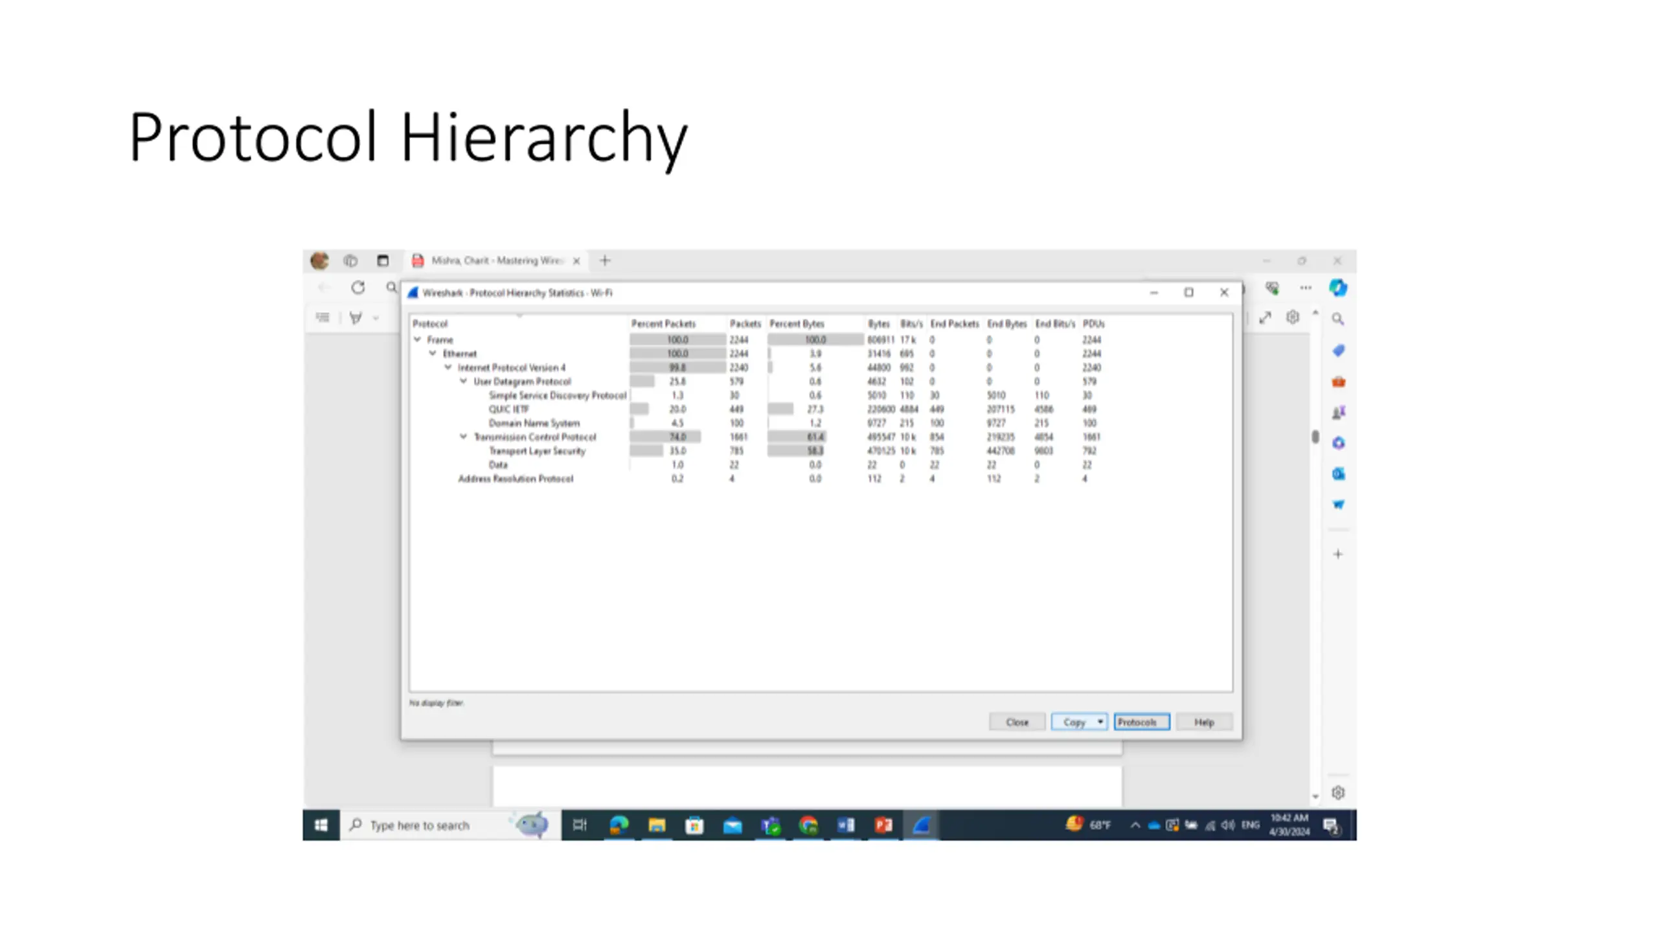The height and width of the screenshot is (933, 1658).
Task: Click the Help button in dialog
Action: (1204, 722)
